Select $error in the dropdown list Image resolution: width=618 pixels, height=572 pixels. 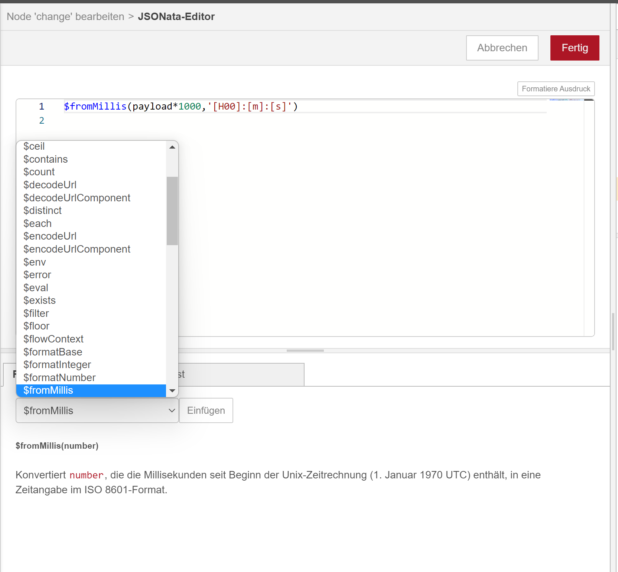(91, 275)
